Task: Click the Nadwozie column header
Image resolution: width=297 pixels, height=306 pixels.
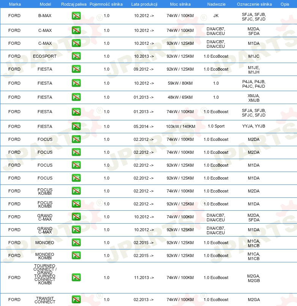Action: coord(216,4)
